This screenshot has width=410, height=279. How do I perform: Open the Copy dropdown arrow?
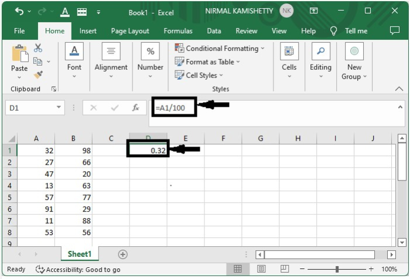tap(49, 62)
